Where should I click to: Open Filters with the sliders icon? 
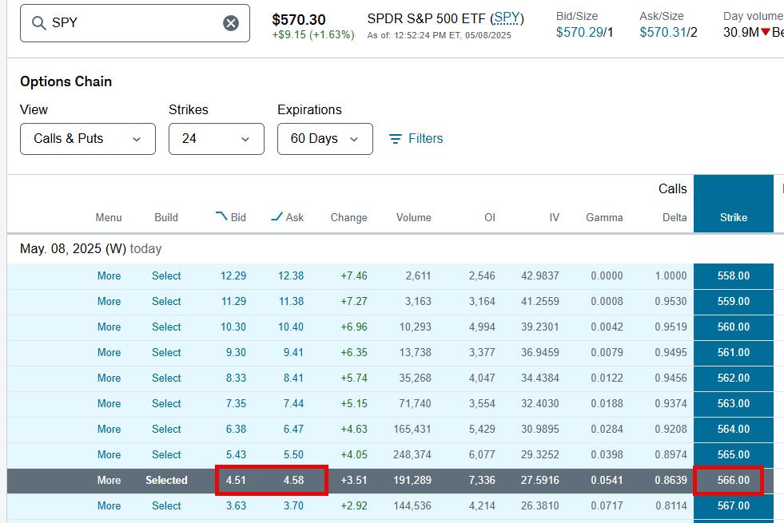click(x=416, y=139)
